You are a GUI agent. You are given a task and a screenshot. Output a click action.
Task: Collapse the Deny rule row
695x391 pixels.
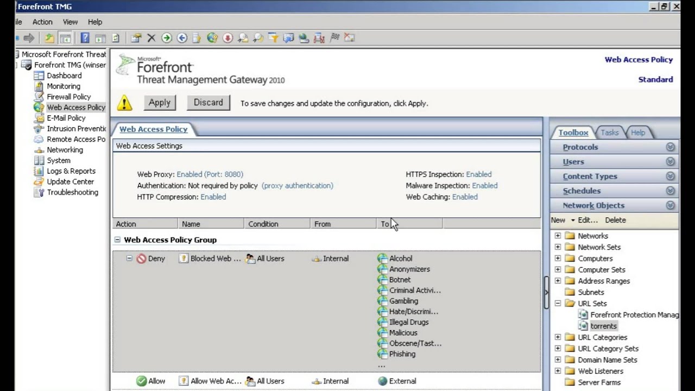(129, 258)
